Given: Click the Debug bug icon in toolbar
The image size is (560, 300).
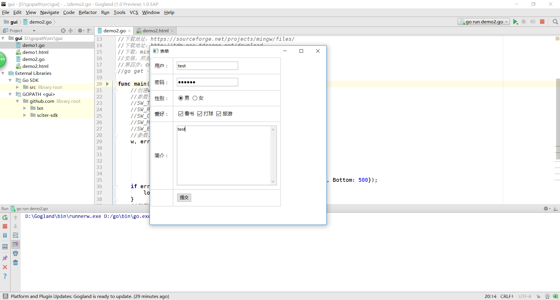Looking at the screenshot, I should click(524, 22).
